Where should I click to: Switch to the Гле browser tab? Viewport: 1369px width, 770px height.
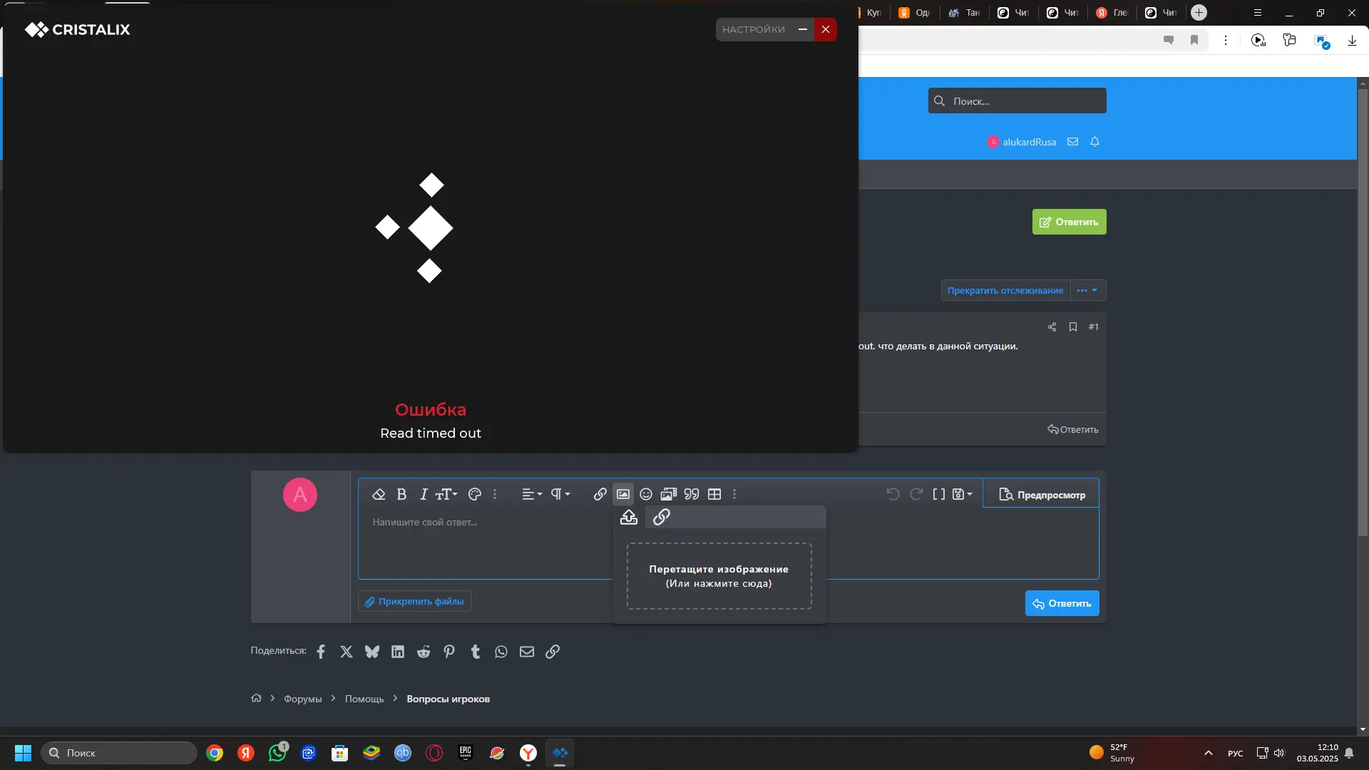pos(1112,13)
